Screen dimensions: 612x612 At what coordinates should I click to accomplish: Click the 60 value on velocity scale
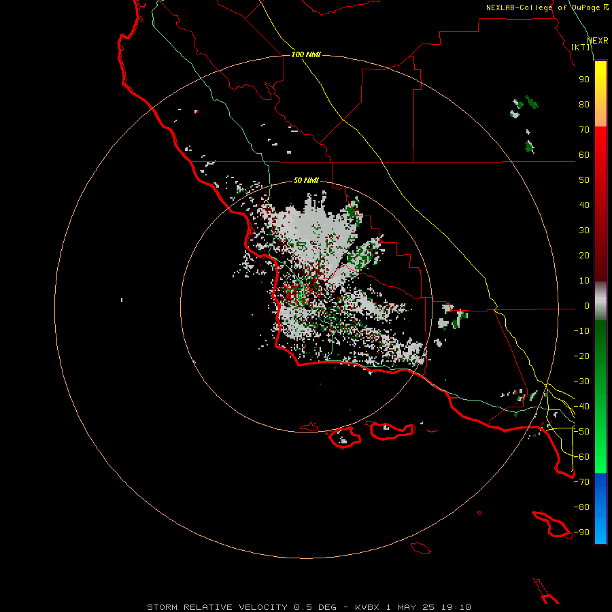584,154
